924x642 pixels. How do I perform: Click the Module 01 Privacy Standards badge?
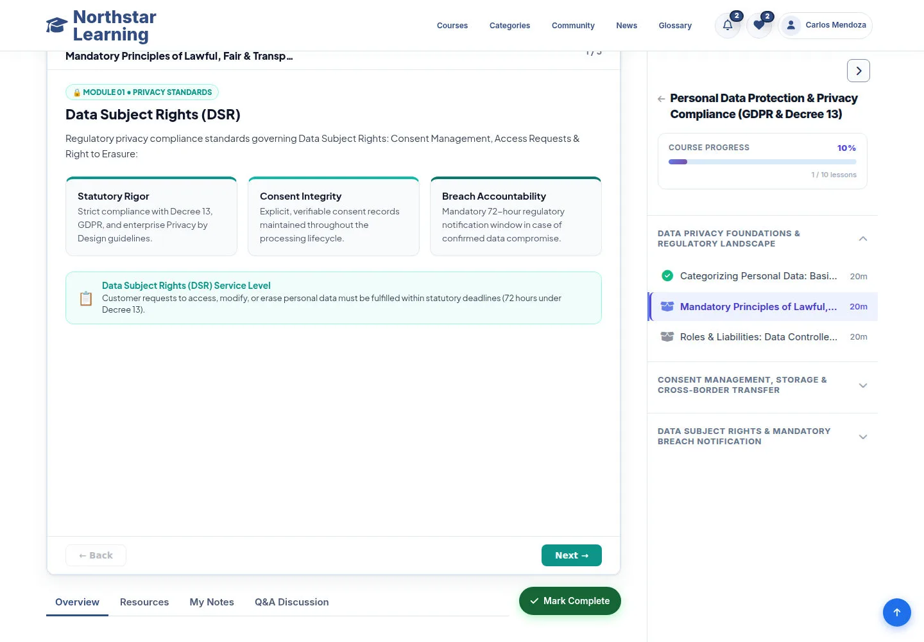142,92
